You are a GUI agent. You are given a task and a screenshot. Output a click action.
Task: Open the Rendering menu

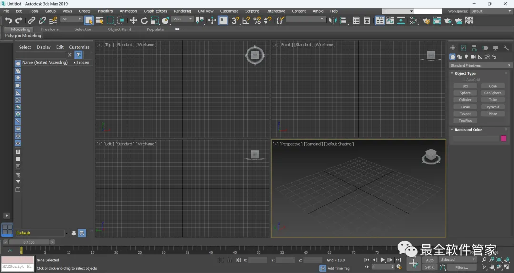pos(182,11)
